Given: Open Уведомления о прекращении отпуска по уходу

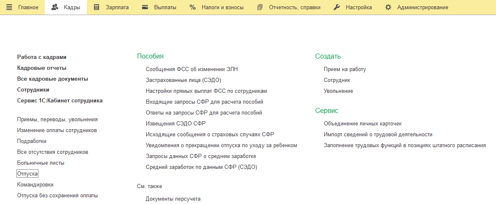Looking at the screenshot, I should click(221, 145).
